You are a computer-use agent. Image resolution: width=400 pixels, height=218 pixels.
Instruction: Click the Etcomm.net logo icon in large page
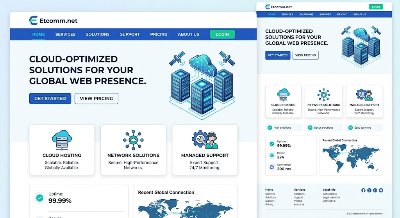[34, 20]
